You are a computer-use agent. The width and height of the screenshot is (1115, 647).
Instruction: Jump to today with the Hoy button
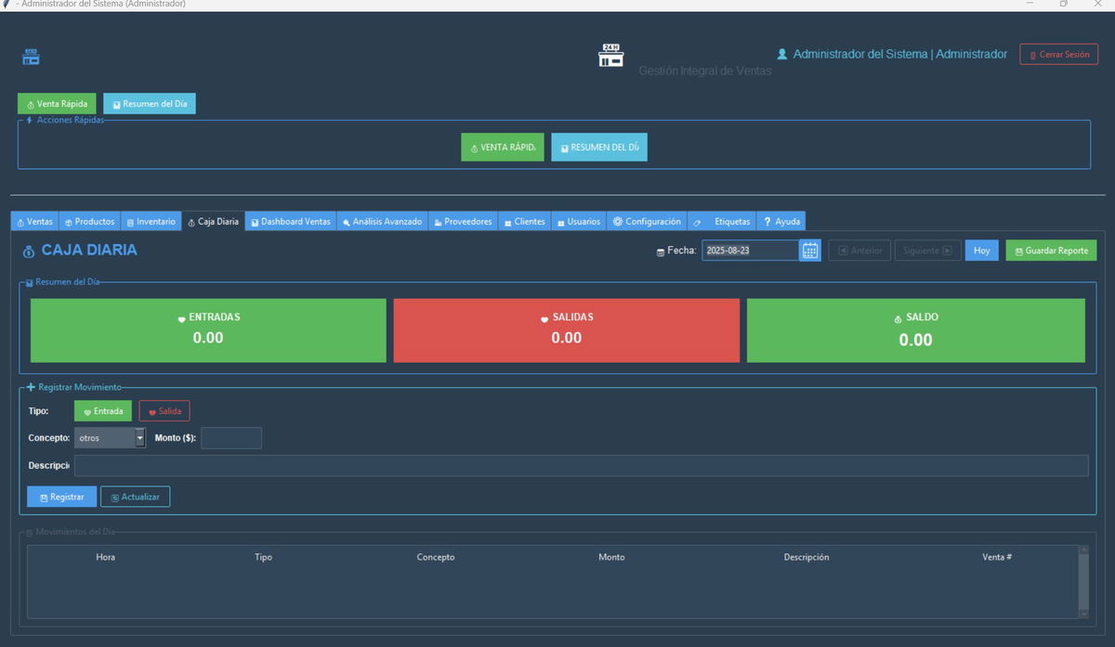click(x=981, y=251)
